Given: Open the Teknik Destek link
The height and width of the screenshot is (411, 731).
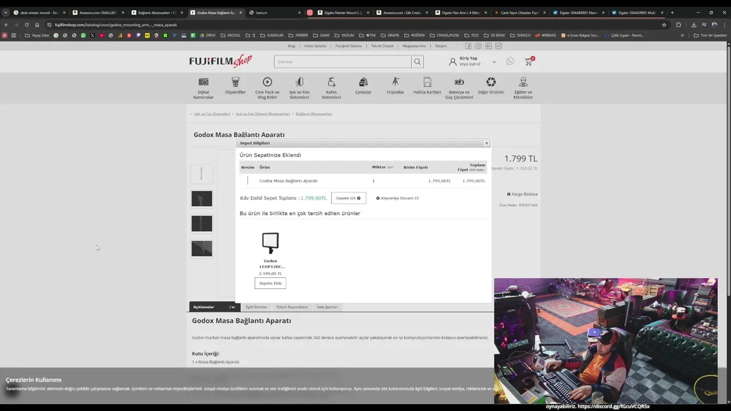Looking at the screenshot, I should click(x=382, y=46).
